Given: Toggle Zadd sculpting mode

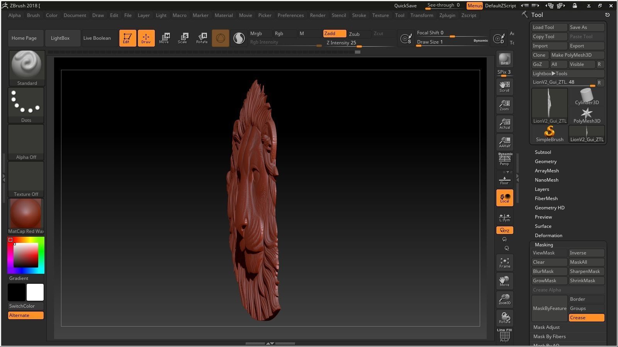Looking at the screenshot, I should 334,34.
